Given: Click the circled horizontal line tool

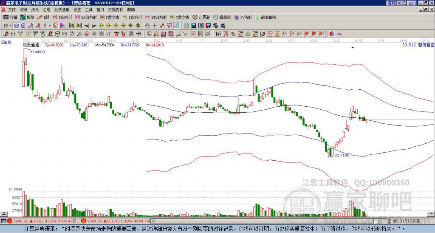Looking at the screenshot, I should (57, 34).
